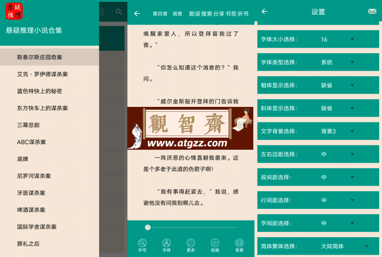The width and height of the screenshot is (382, 257).
Task: Tap the 设置 page title
Action: pyautogui.click(x=318, y=12)
